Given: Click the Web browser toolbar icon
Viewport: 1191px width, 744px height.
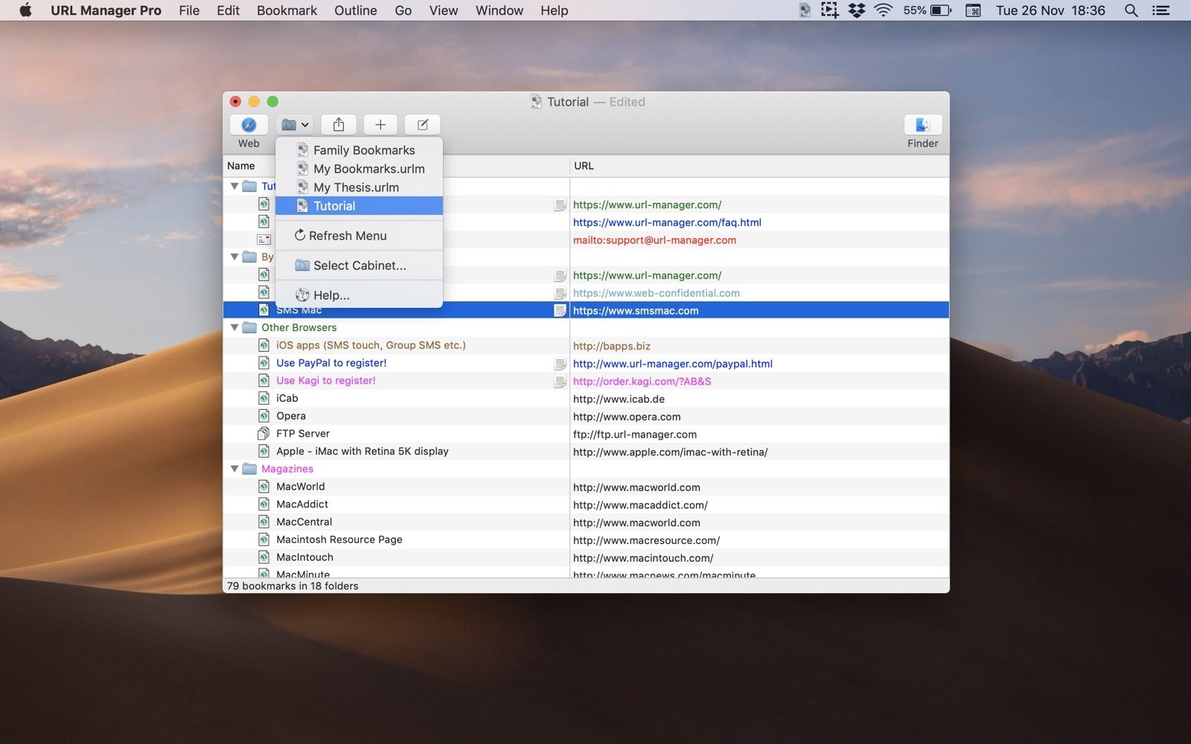Looking at the screenshot, I should pos(249,125).
